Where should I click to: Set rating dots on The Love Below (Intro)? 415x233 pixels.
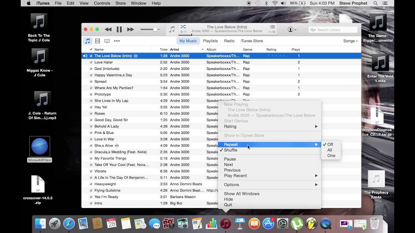pyautogui.click(x=276, y=56)
